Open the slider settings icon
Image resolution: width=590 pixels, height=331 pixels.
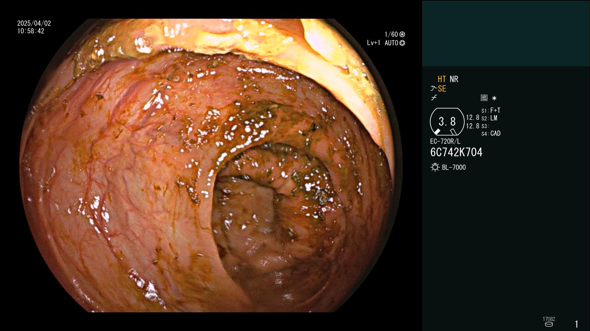point(484,98)
